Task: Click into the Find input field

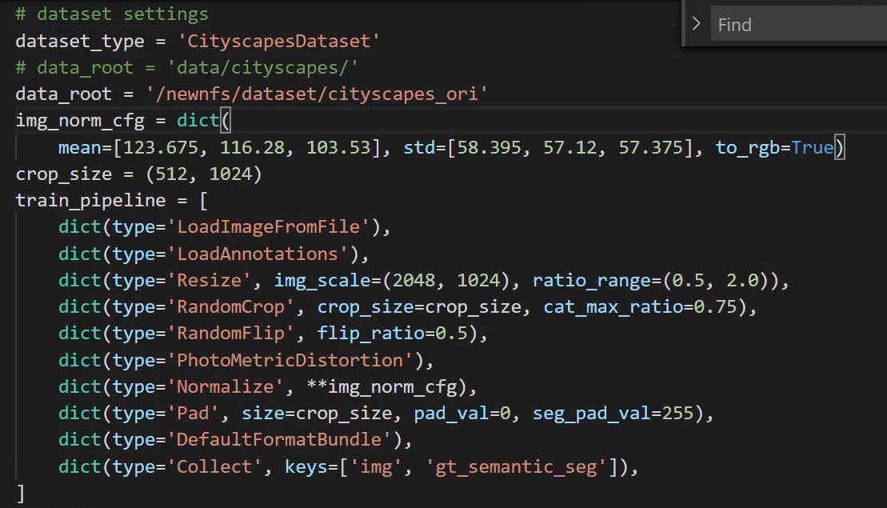Action: point(798,24)
